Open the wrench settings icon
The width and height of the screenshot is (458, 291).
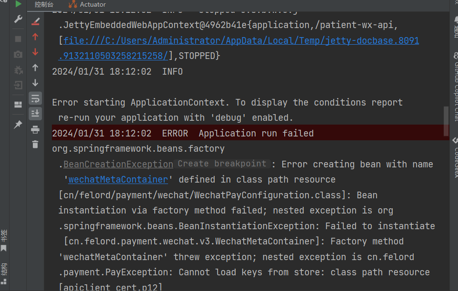(18, 19)
